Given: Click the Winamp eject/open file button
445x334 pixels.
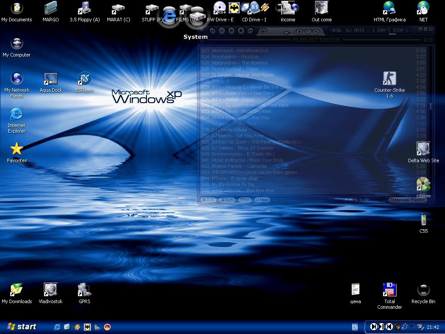Looking at the screenshot, I should tap(299, 31).
